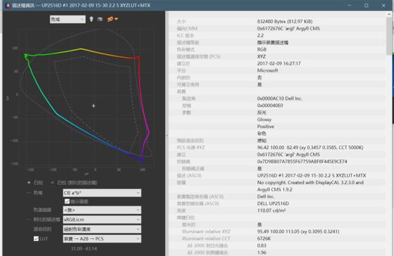Click the No copyright DisplayCAL 3.2.3.0 text
This screenshot has width=394, height=256.
[310, 186]
